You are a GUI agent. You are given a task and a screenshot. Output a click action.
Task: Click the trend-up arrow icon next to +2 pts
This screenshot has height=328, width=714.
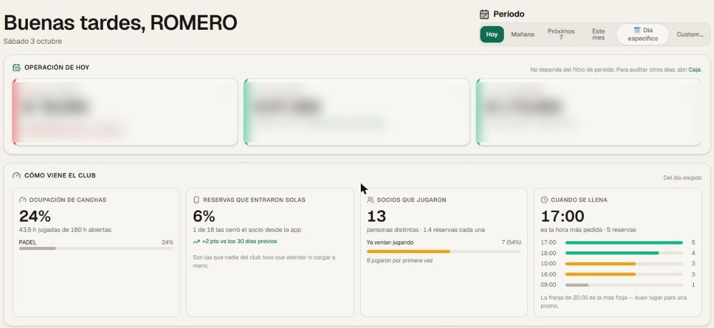click(x=196, y=241)
